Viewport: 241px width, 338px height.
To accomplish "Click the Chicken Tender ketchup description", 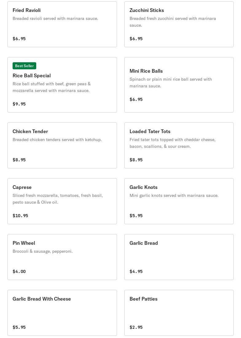I will tap(57, 140).
